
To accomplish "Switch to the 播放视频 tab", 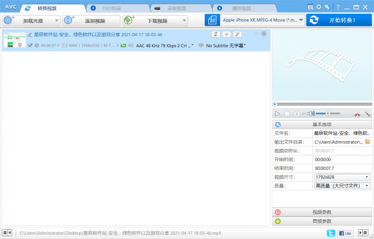I will click(245, 8).
